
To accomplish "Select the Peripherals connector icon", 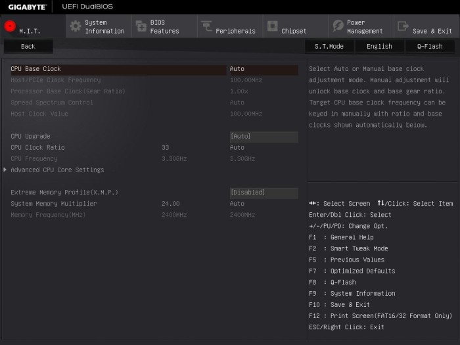I will point(206,26).
